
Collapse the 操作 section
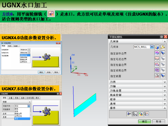pyautogui.click(x=165, y=108)
